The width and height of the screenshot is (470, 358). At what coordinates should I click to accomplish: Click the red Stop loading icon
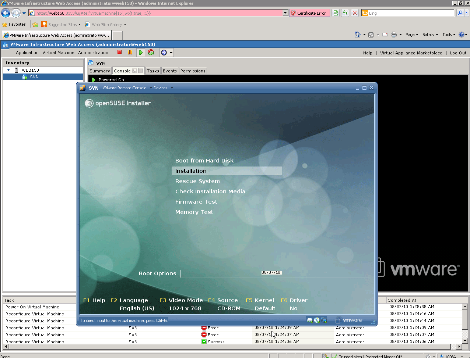coord(355,13)
